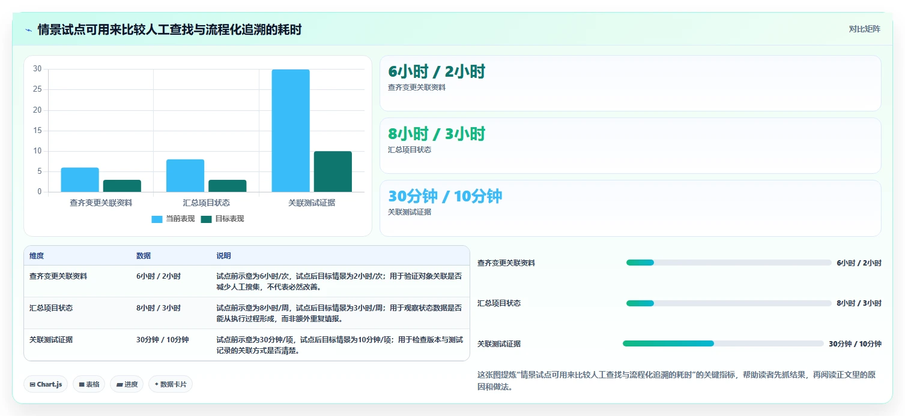Click 汇总项目状态 label beside its progress bar
Screen dimensions: 905x416
coord(499,303)
